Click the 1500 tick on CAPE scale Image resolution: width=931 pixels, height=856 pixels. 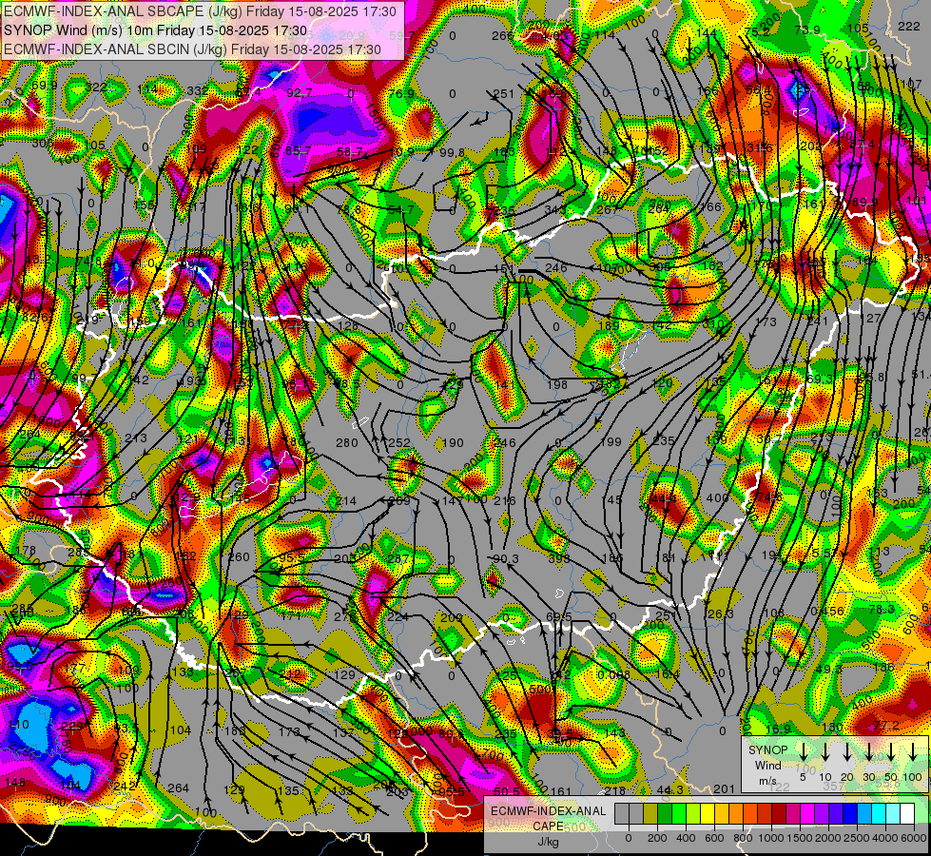(x=800, y=838)
